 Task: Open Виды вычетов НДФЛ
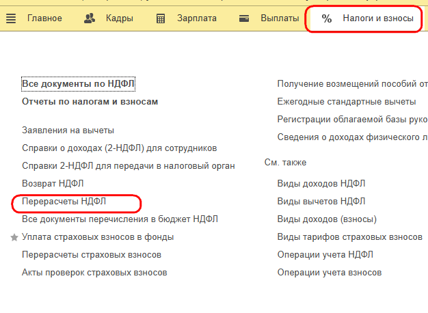321,202
